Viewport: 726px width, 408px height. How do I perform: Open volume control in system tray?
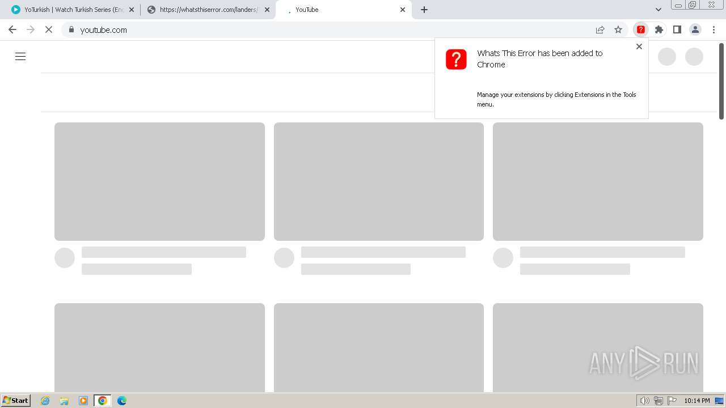tap(644, 401)
